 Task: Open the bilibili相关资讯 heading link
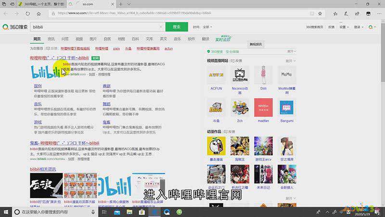pyautogui.click(x=43, y=169)
